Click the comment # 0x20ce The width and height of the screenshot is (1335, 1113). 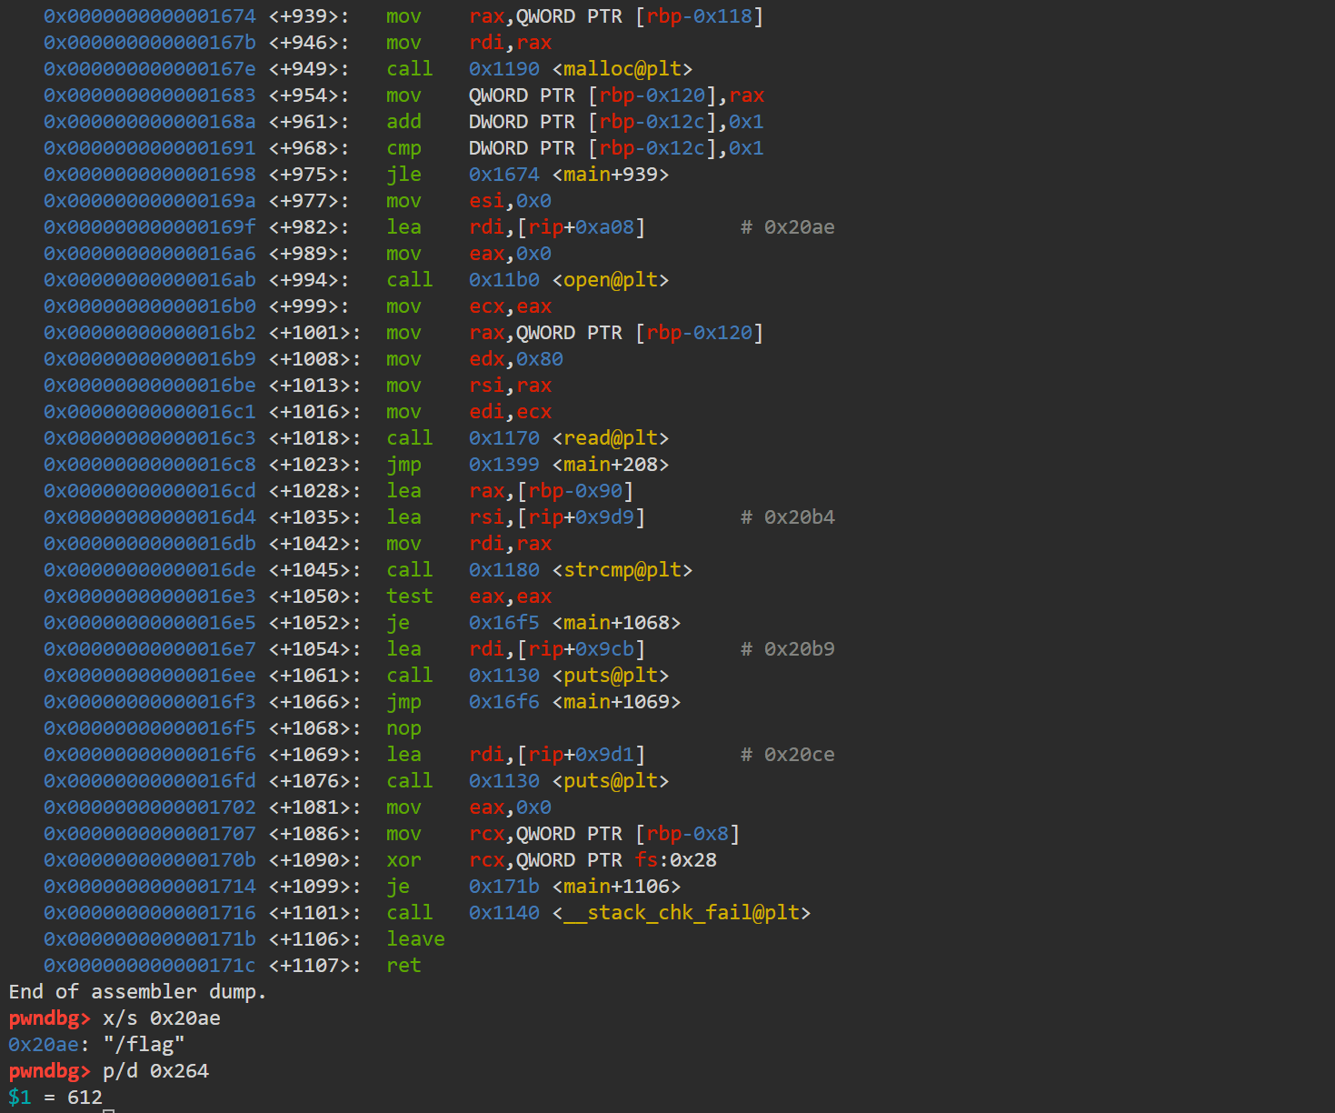788,755
